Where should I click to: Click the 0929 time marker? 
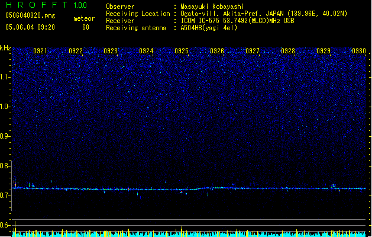coord(324,51)
